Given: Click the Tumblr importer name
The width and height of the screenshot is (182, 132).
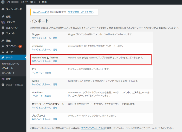Looking at the screenshot, I should coord(35,81).
